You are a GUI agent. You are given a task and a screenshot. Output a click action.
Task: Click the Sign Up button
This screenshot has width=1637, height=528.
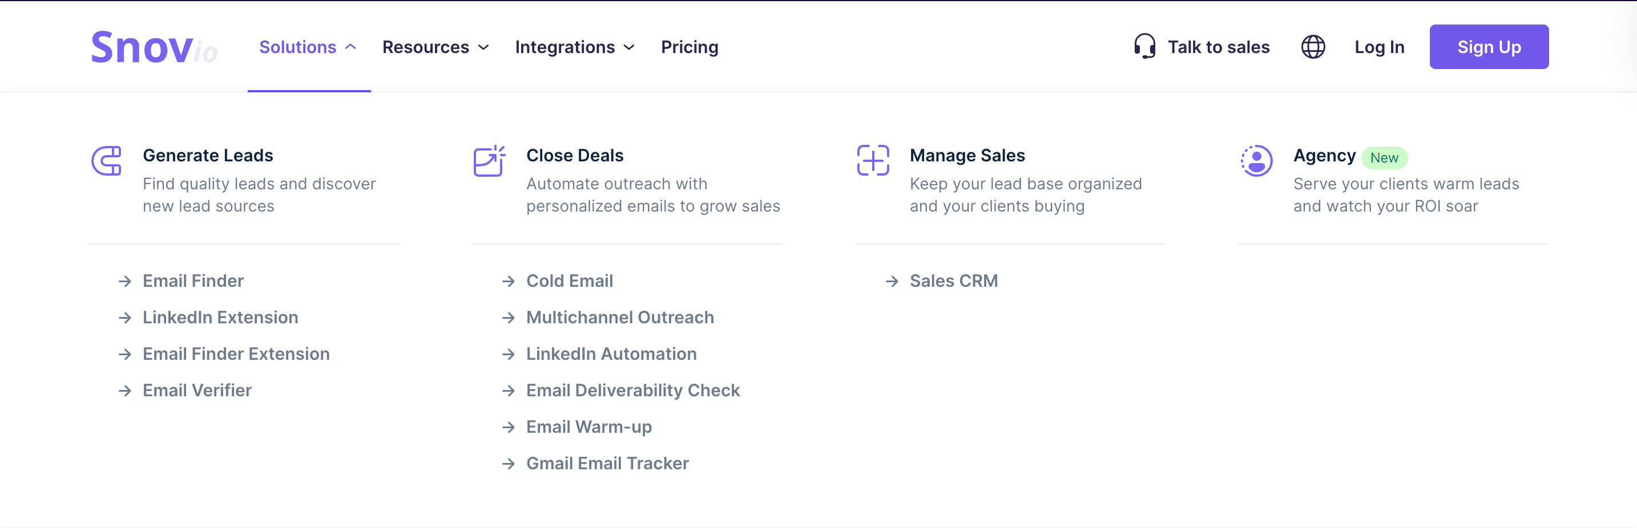click(x=1489, y=46)
